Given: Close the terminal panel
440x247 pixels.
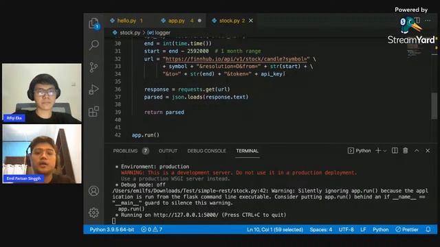Looking at the screenshot, I should [428, 151].
